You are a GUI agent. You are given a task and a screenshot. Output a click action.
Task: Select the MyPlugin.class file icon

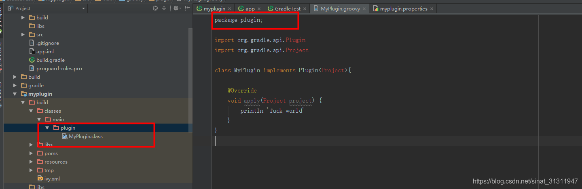coord(65,136)
